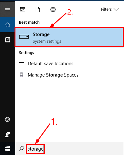Click the drive icon next to Default save locations
The image size is (124, 155).
click(21, 63)
